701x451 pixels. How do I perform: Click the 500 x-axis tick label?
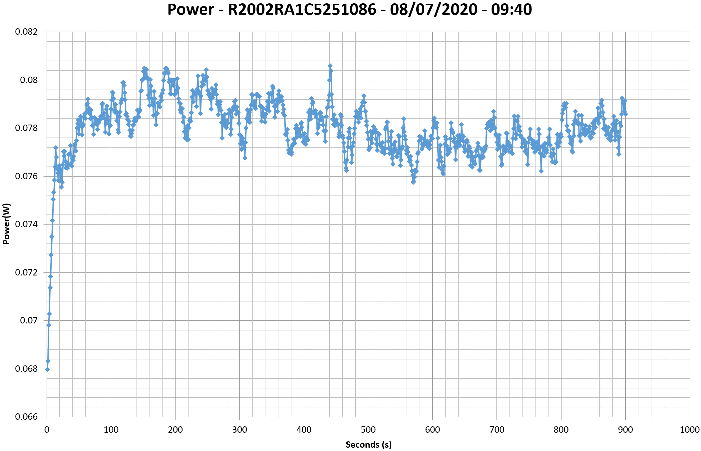coord(368,430)
